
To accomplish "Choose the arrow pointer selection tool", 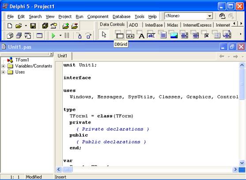I will point(104,34).
